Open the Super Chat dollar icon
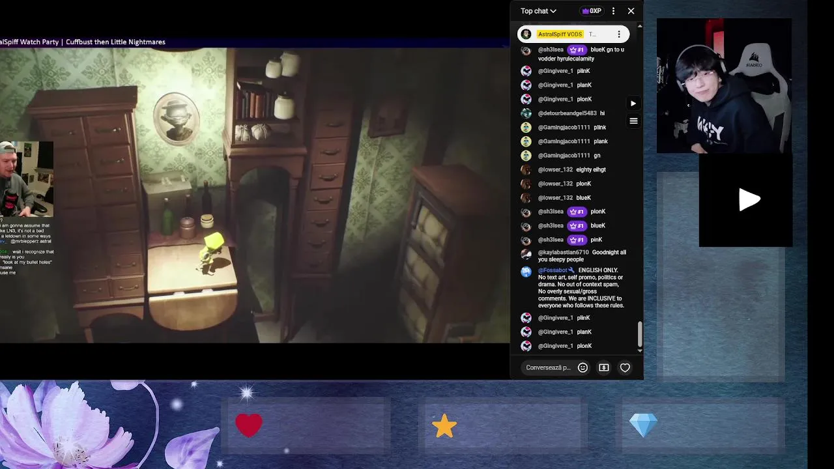834x469 pixels. pyautogui.click(x=604, y=367)
